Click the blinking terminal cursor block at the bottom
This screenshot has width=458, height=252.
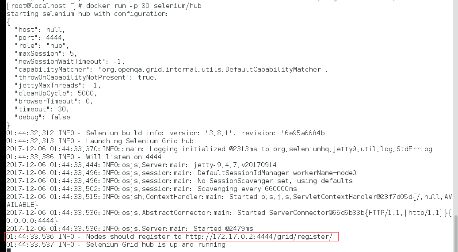[8, 251]
